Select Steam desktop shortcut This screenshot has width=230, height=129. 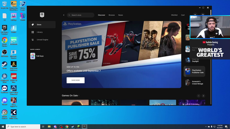[x=5, y=65]
